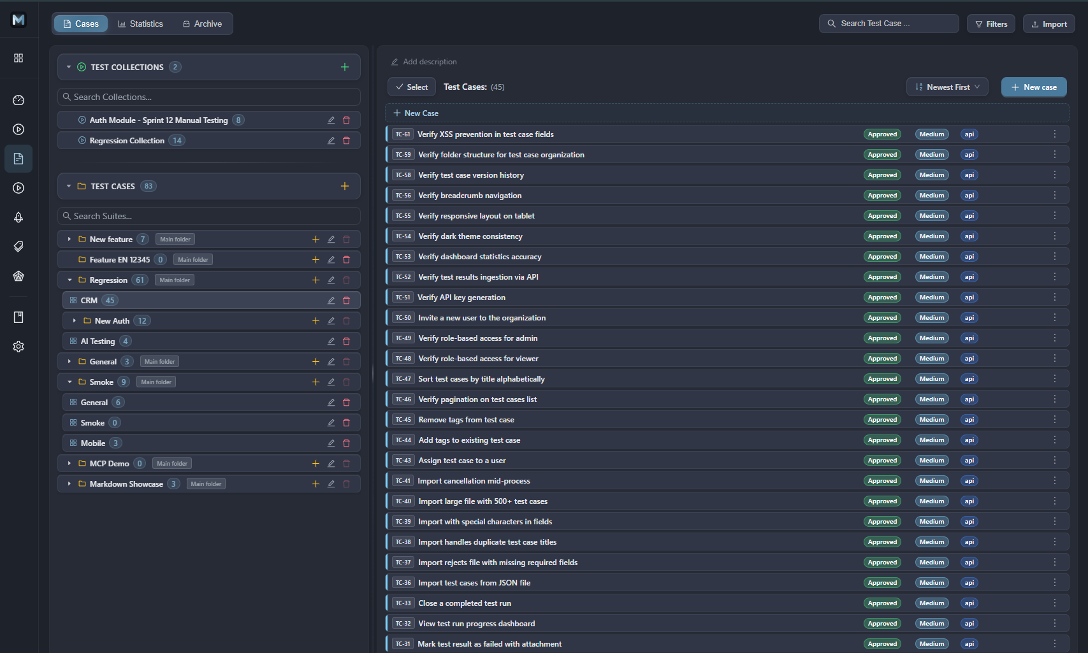Screen dimensions: 1088x653
Task: Open the rocket icon in sidebar
Action: [18, 217]
